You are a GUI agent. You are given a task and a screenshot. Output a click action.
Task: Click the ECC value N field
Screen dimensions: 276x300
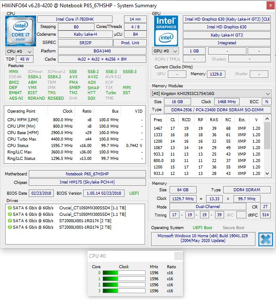[x=267, y=102]
